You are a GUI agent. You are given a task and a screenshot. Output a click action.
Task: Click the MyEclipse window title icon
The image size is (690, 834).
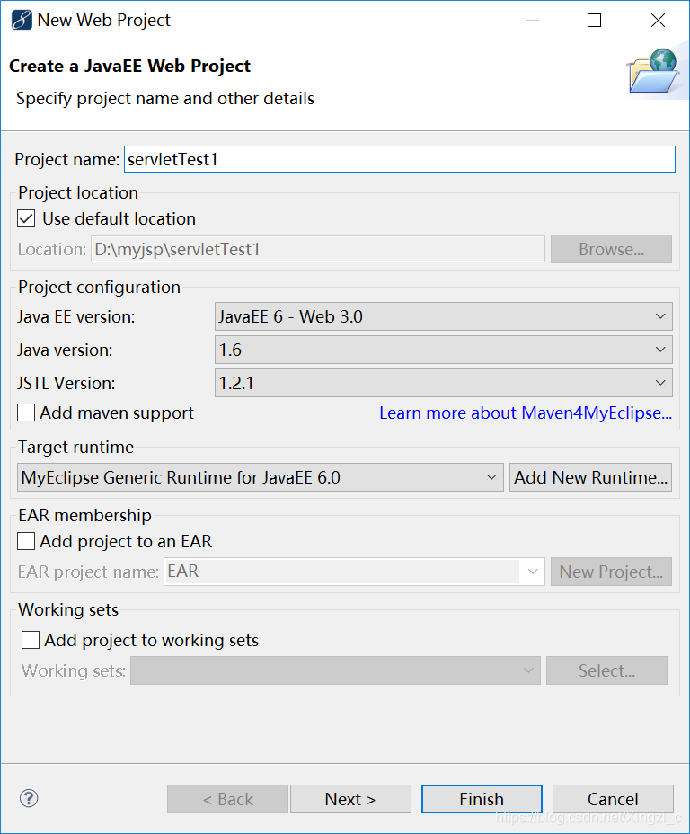[22, 20]
